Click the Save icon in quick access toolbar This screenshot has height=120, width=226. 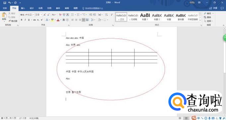pyautogui.click(x=5, y=3)
